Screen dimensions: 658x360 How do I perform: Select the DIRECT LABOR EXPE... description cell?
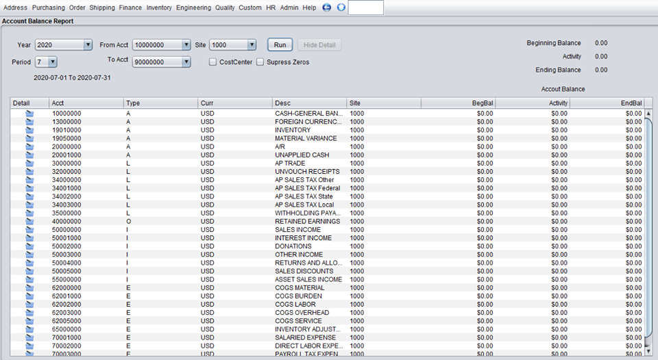point(310,346)
